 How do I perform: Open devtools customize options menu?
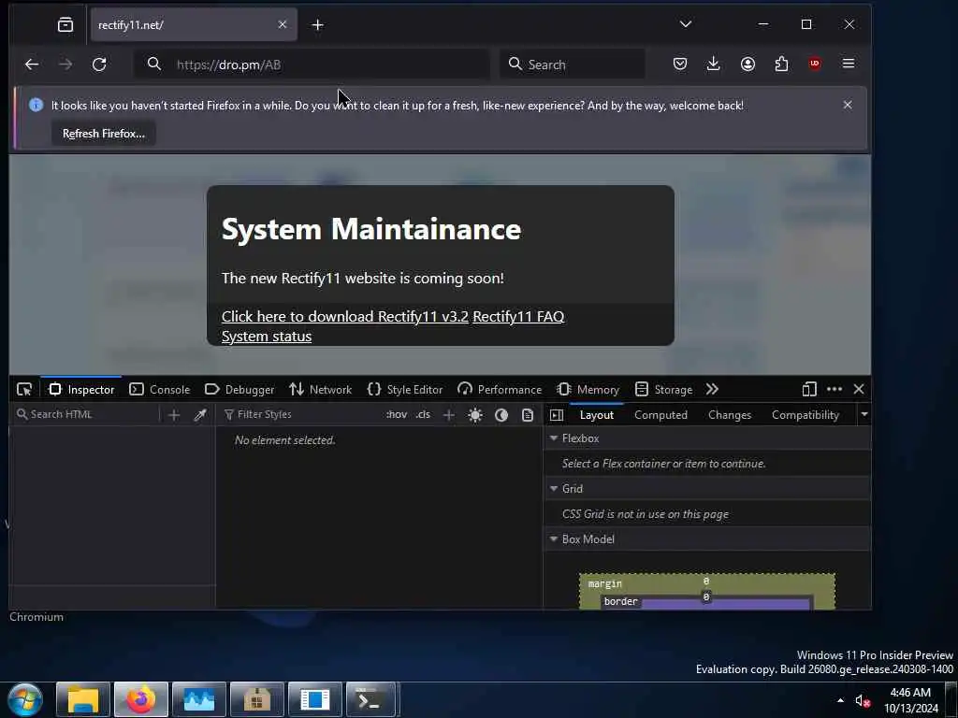pos(834,390)
